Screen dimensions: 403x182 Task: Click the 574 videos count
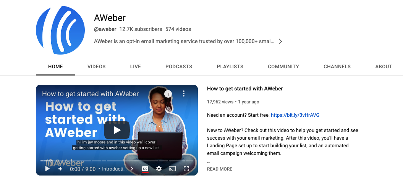point(178,29)
